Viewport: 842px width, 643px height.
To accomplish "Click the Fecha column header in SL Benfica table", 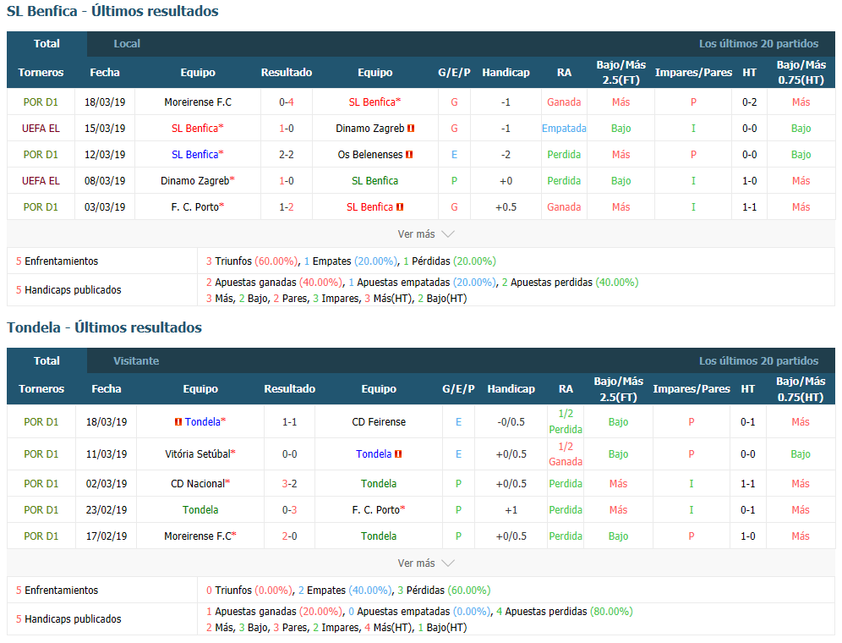I will click(x=105, y=73).
